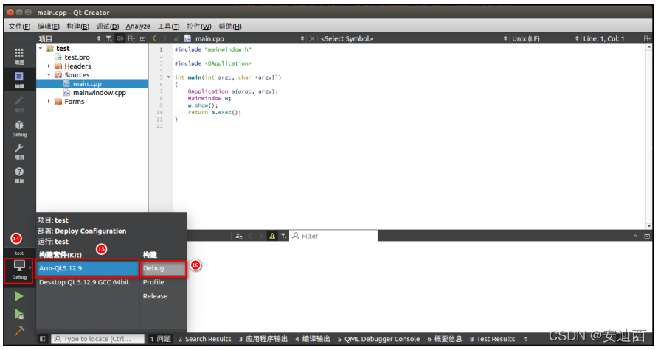This screenshot has height=350, width=658.
Task: Select test.pro in the project tree
Action: 77,57
